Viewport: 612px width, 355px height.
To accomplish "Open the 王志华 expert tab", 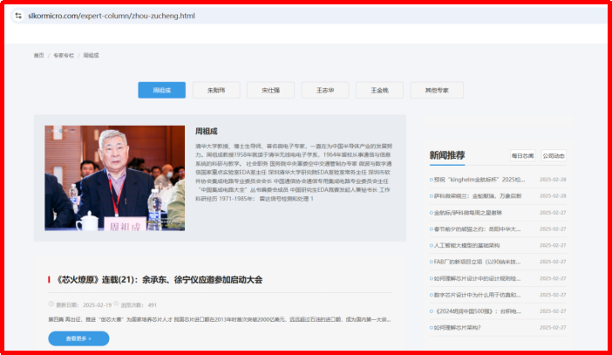I will pyautogui.click(x=325, y=90).
